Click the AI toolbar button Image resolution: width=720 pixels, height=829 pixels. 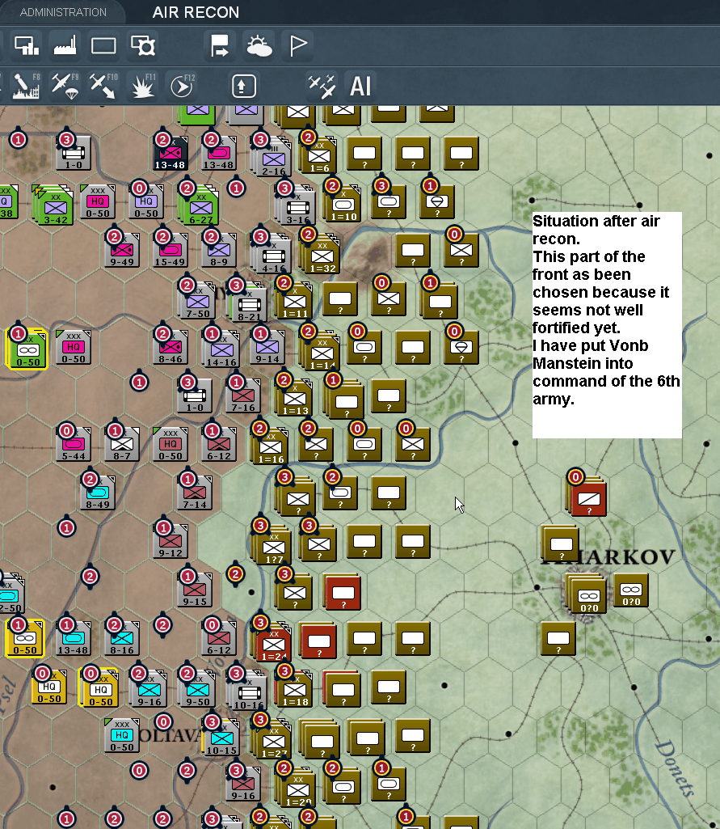360,86
